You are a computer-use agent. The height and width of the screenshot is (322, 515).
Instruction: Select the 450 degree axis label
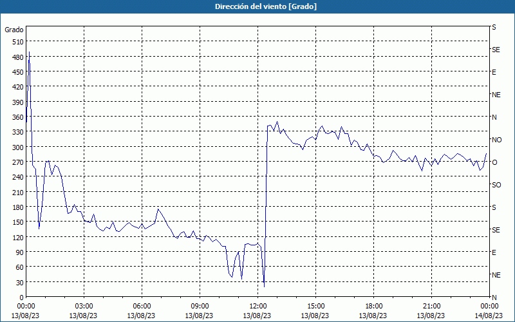pos(18,72)
